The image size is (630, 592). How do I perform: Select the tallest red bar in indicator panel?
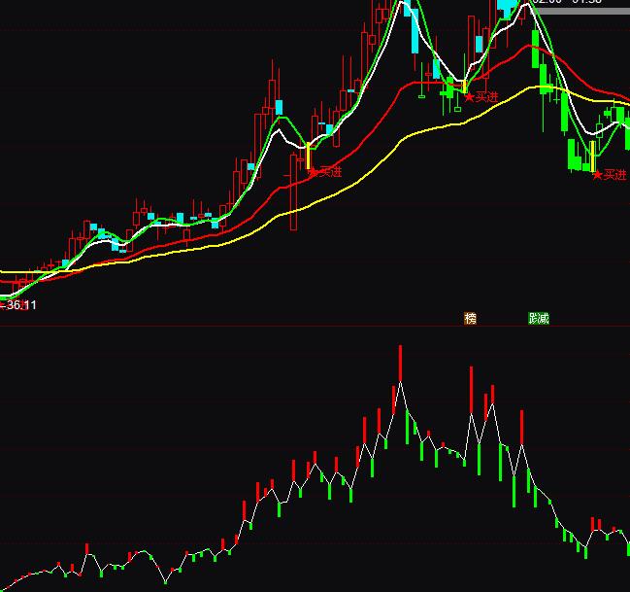click(x=399, y=364)
